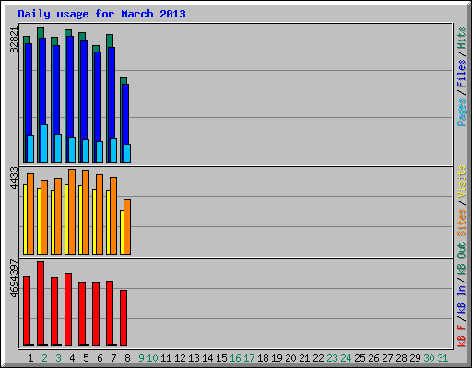
Task: Click the day 5 orange Sites bar
Action: (x=86, y=213)
